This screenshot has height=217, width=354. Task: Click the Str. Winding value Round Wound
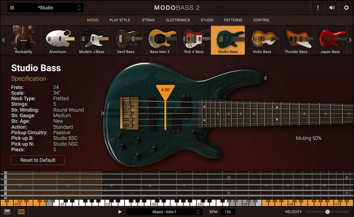(x=68, y=110)
